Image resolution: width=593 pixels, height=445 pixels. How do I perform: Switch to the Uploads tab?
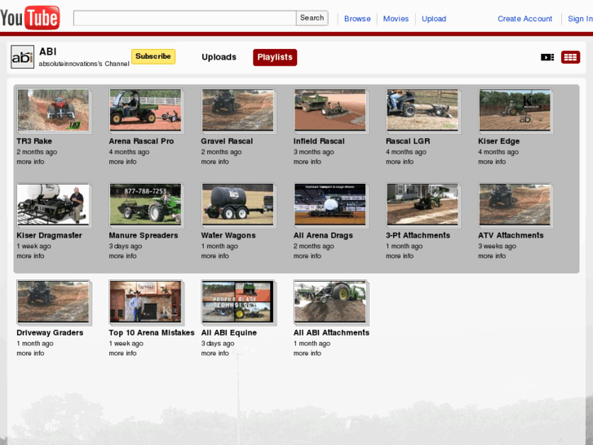[x=219, y=57]
